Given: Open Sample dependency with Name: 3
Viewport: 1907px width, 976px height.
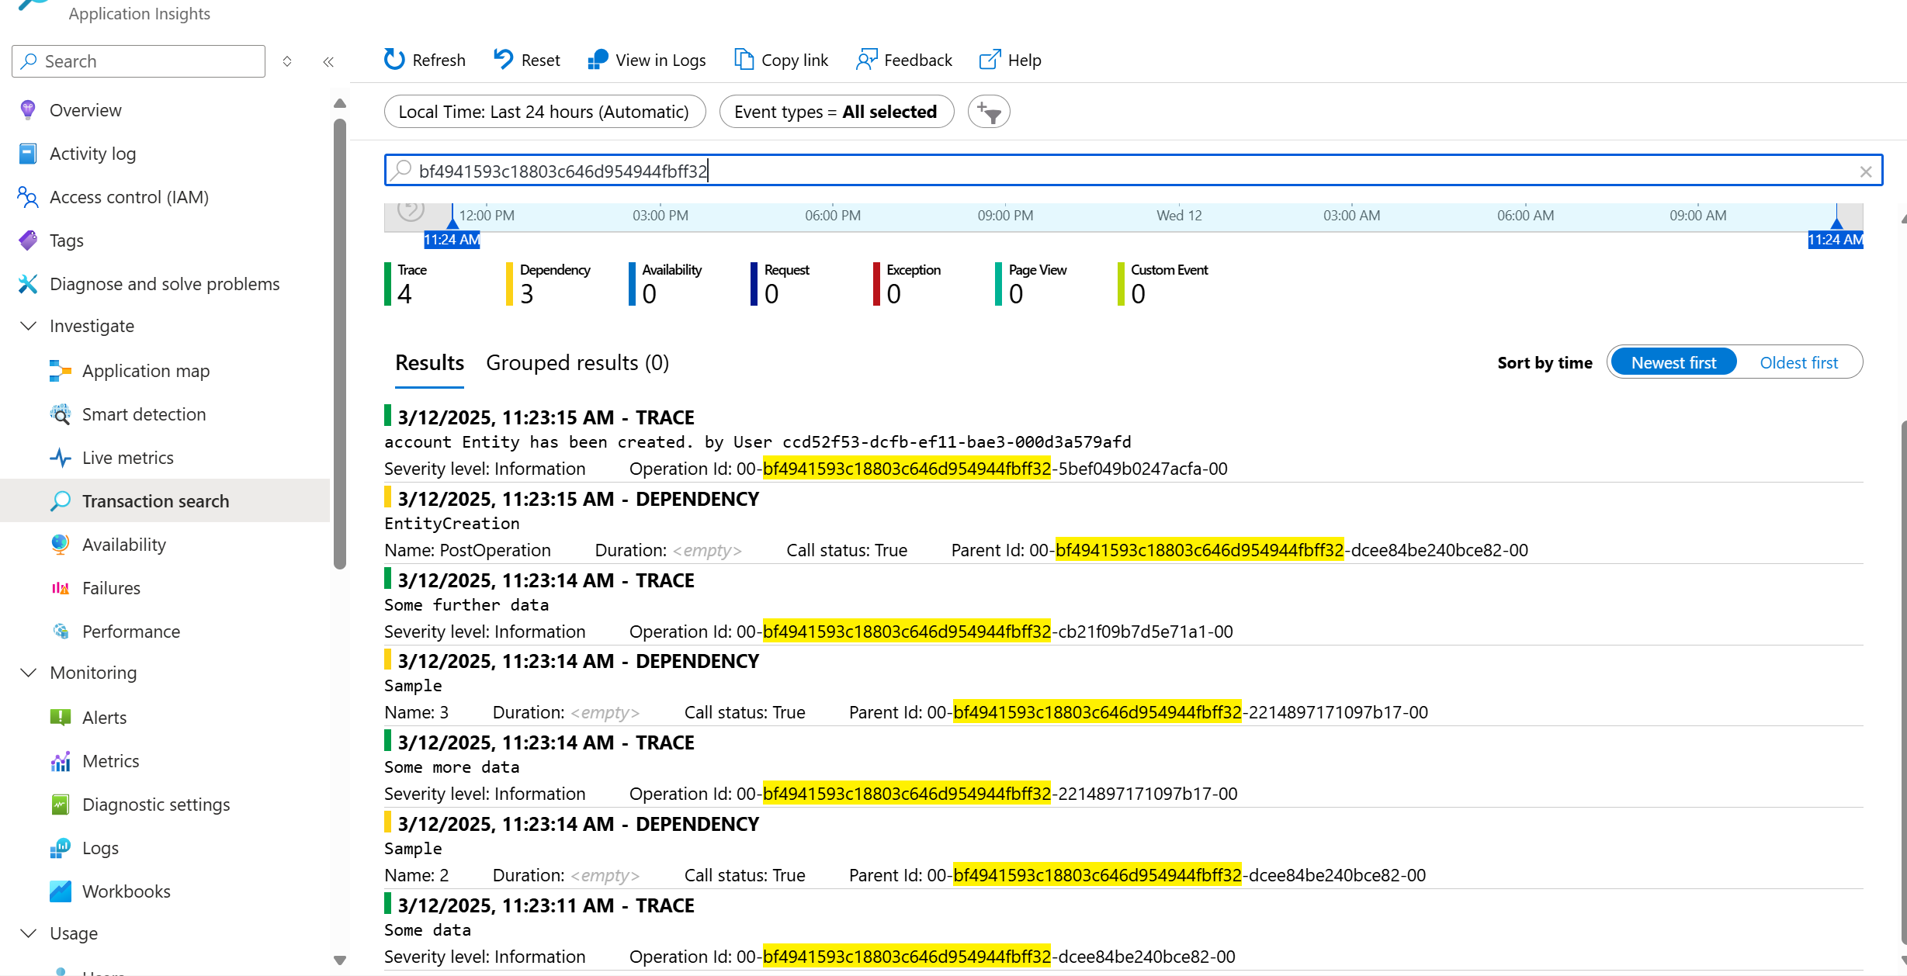Looking at the screenshot, I should click(x=1123, y=686).
